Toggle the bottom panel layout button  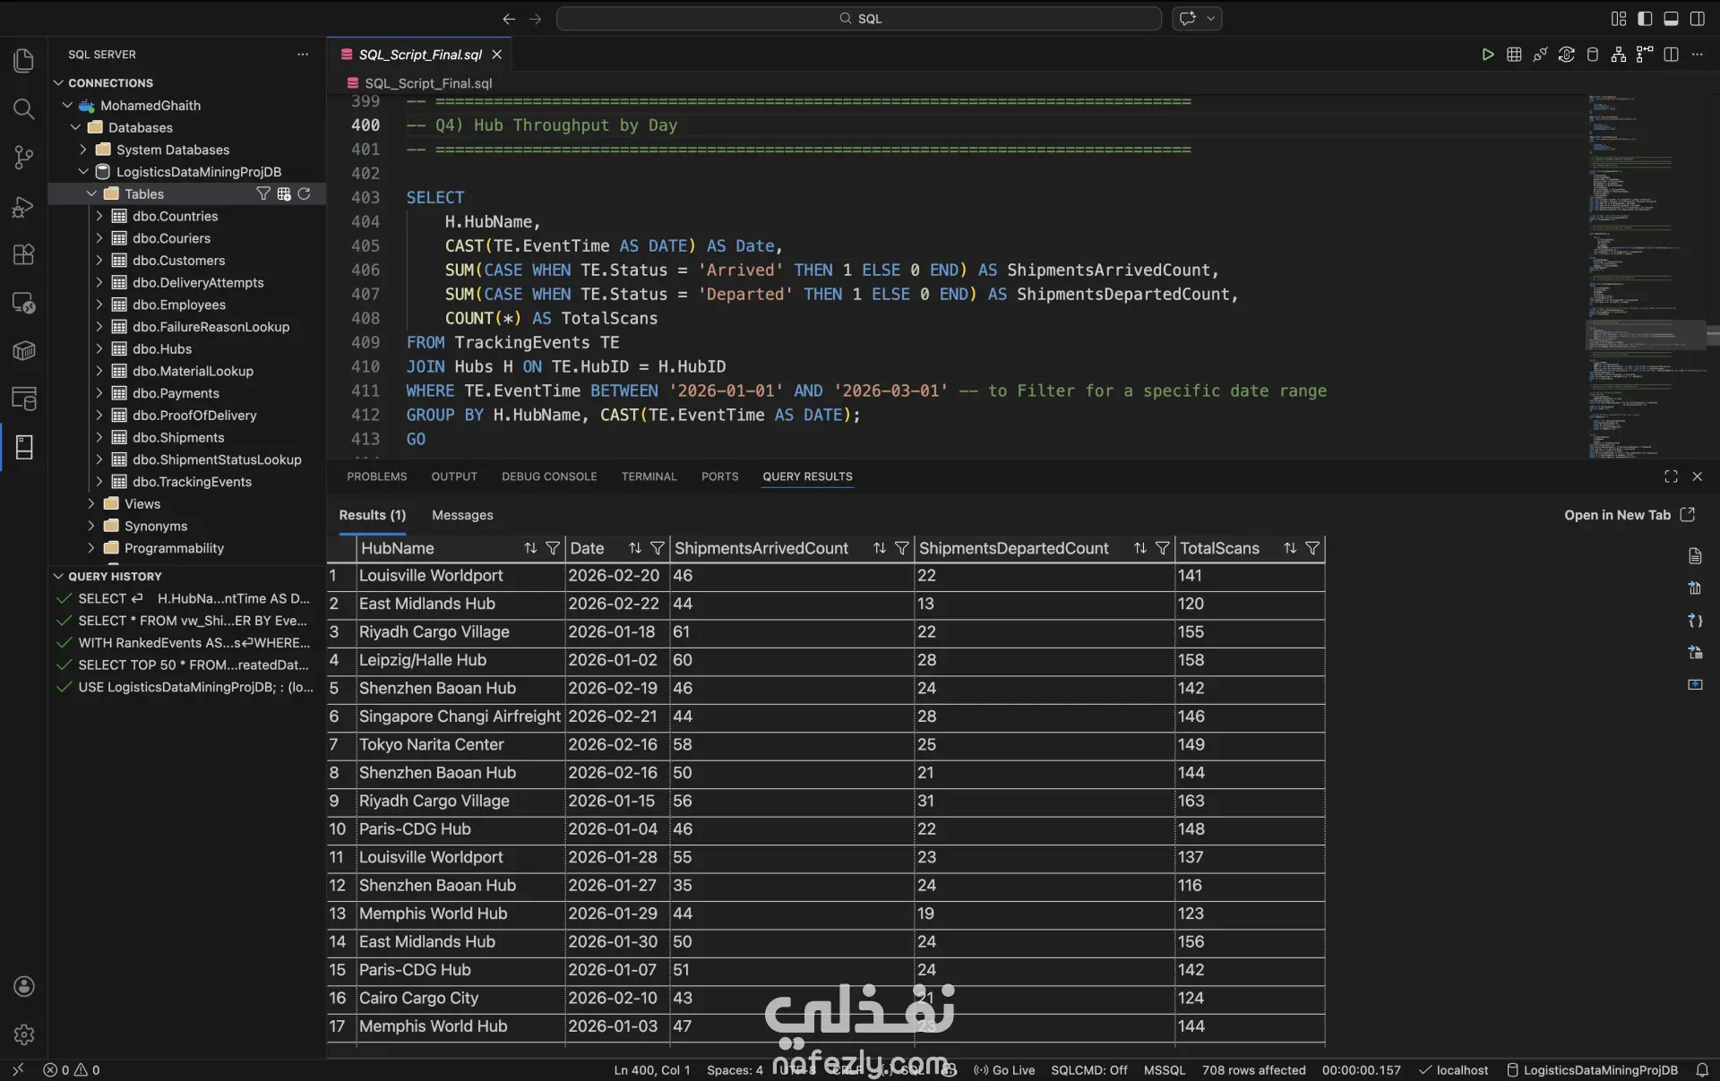coord(1671,18)
